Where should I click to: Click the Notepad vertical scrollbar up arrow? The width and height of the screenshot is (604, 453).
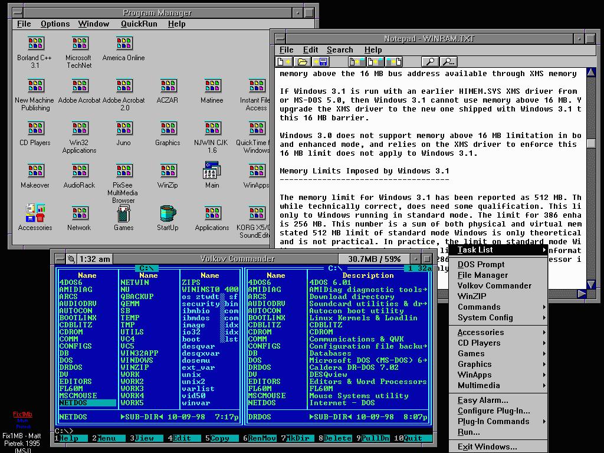click(x=591, y=73)
